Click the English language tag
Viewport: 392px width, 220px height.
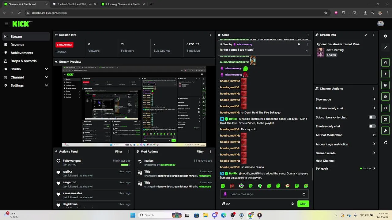click(x=331, y=55)
